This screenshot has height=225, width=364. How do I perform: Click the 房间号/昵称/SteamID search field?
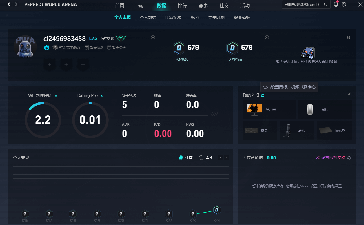tap(302, 5)
